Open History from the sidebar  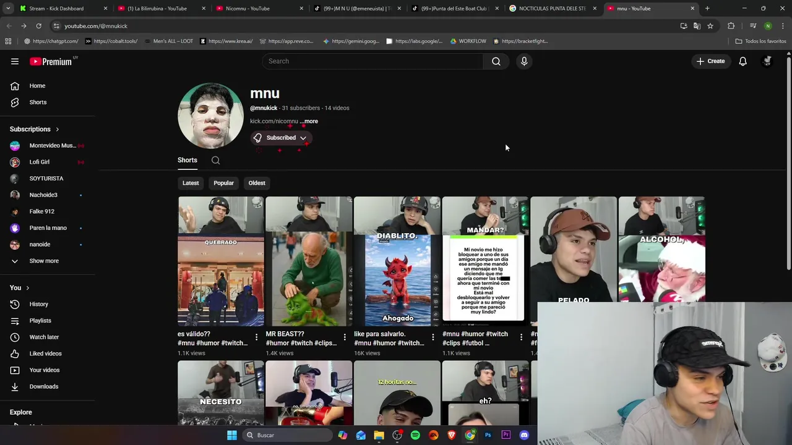38,304
